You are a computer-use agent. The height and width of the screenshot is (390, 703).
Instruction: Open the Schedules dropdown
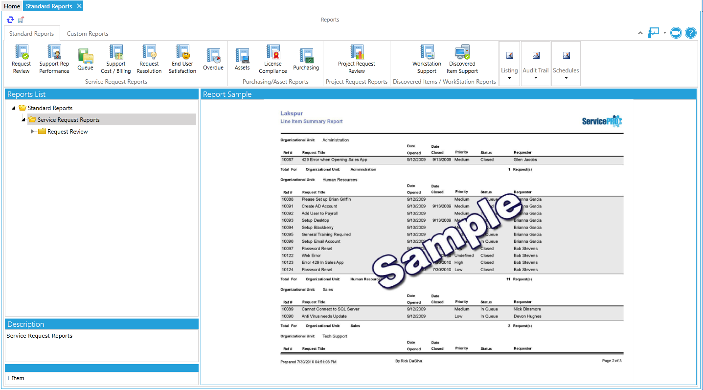click(566, 64)
